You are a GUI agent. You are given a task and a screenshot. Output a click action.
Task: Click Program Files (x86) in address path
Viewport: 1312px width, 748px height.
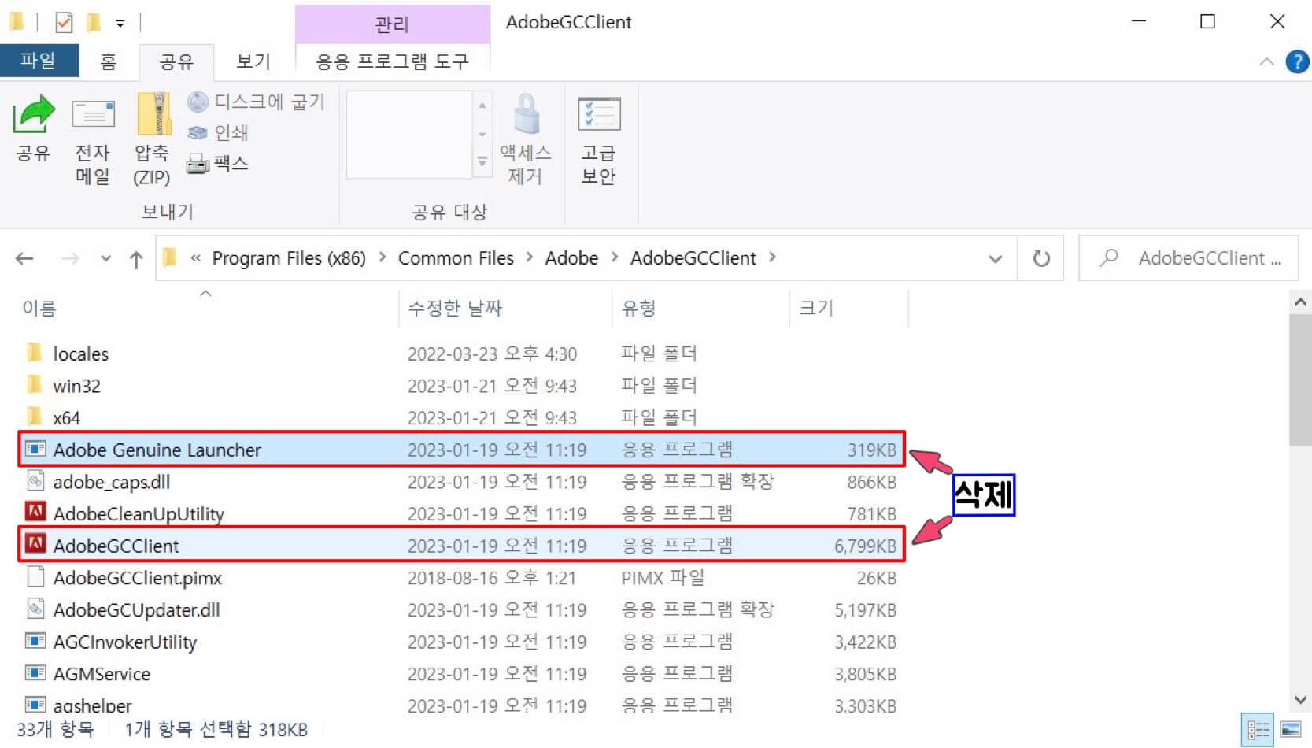click(x=289, y=258)
